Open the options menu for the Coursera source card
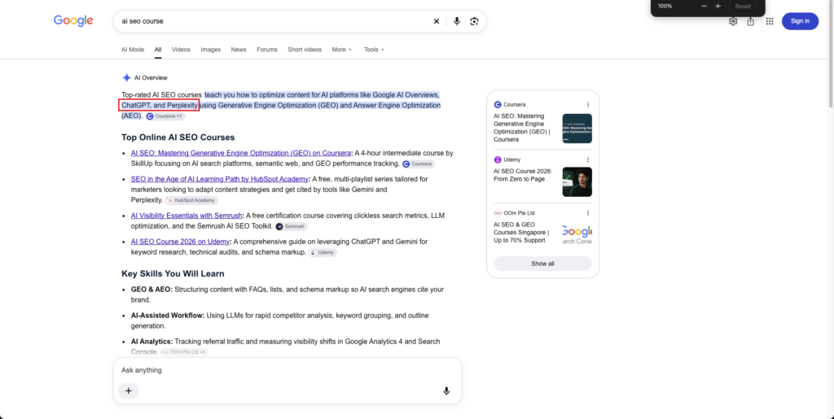The width and height of the screenshot is (834, 419). click(x=588, y=105)
